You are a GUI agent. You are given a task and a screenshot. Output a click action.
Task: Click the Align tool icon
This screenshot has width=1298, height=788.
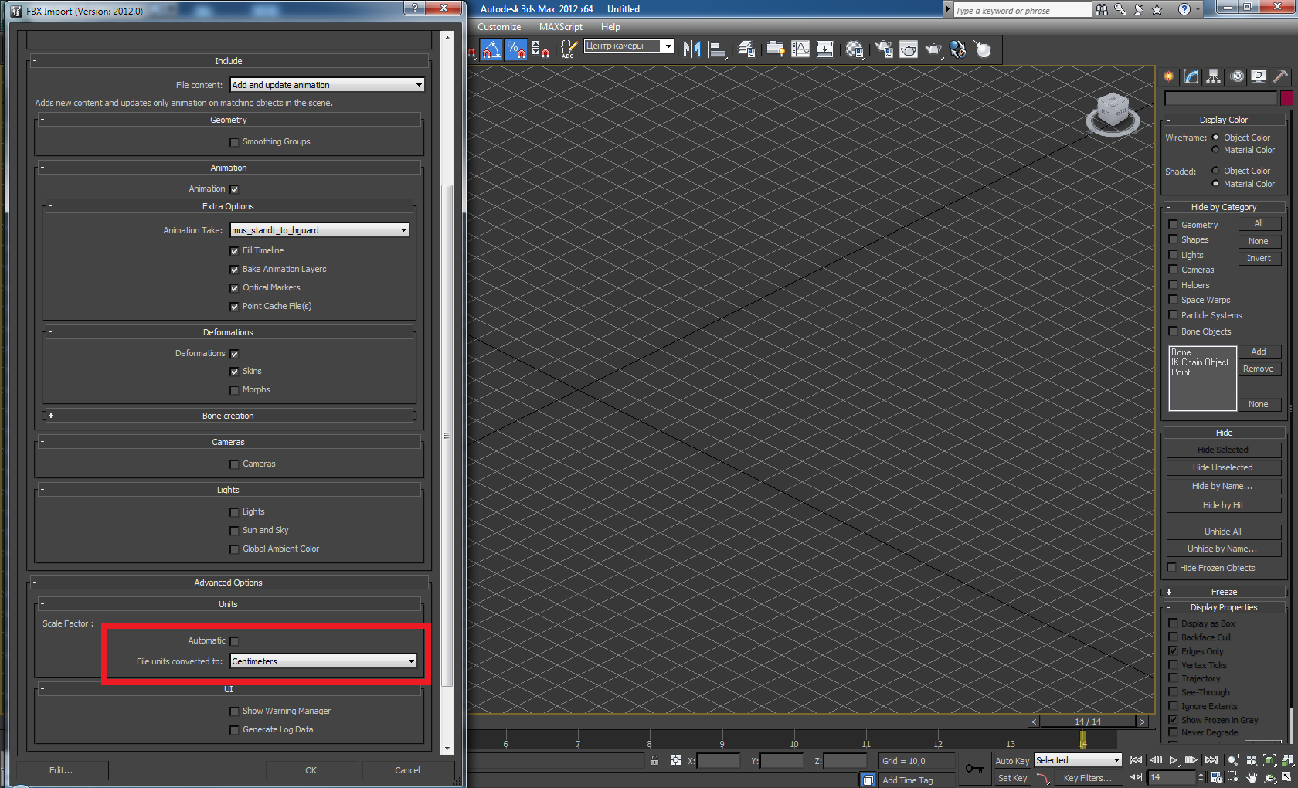718,49
